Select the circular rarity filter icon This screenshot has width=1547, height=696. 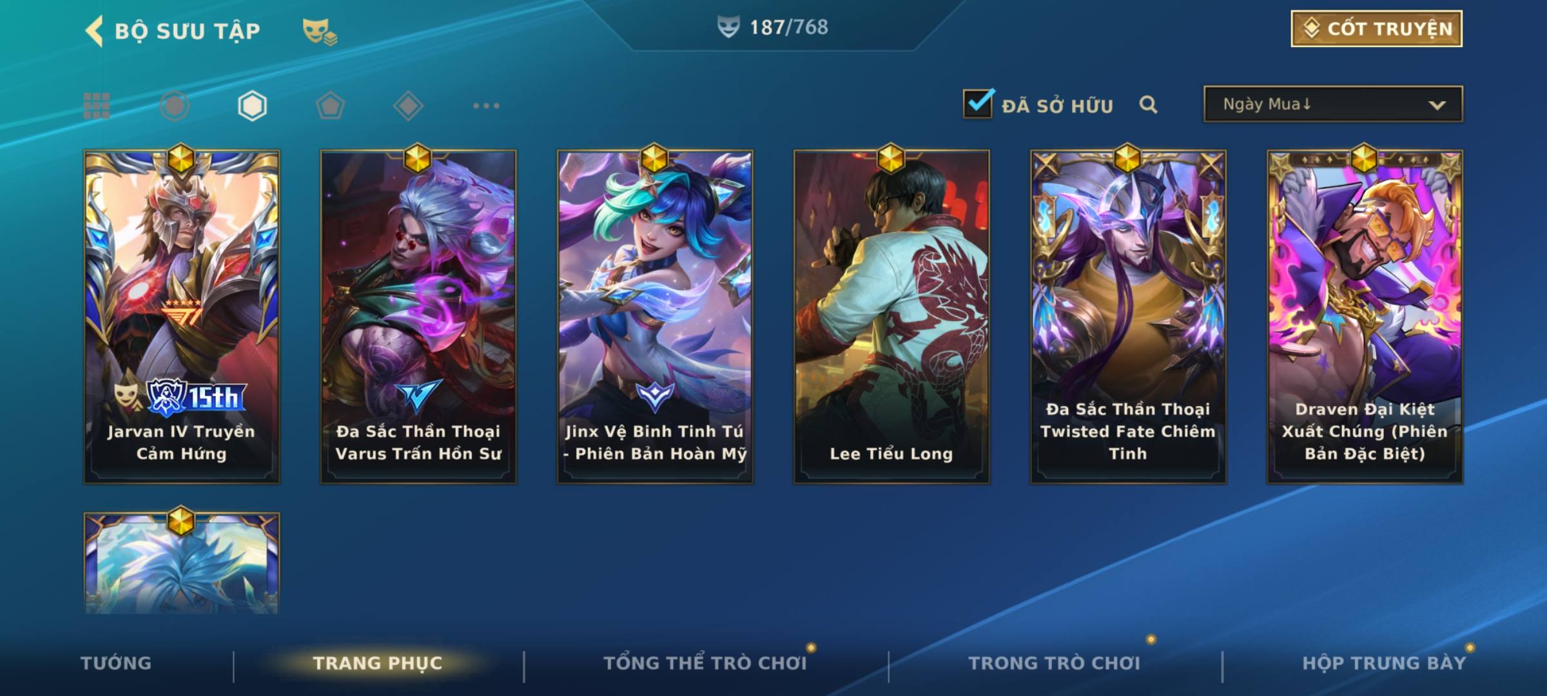point(175,106)
